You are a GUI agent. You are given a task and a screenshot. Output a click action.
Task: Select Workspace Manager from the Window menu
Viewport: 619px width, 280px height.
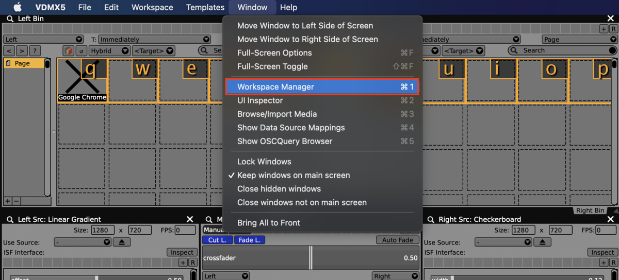coord(322,86)
